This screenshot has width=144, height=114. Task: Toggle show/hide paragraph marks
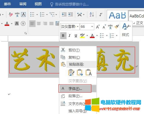click(x=101, y=15)
